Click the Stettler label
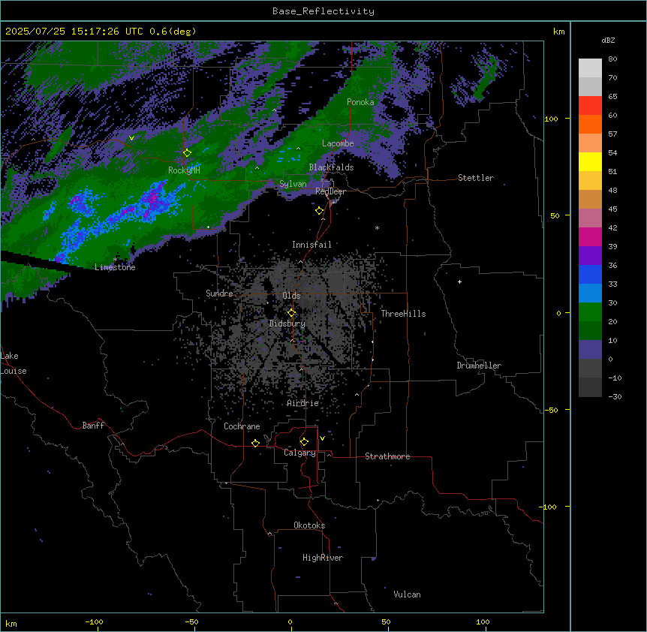This screenshot has width=647, height=632. pos(476,178)
